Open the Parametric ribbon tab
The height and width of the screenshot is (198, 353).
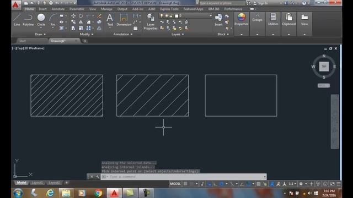[x=77, y=9]
